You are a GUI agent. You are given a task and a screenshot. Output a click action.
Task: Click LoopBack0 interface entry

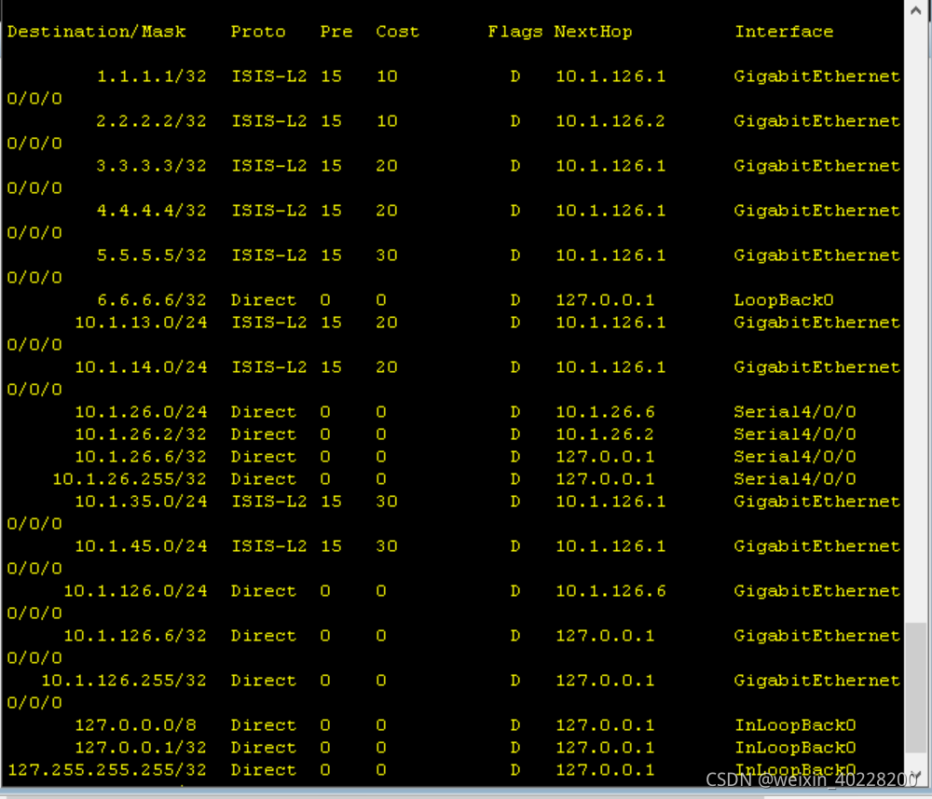pyautogui.click(x=784, y=299)
